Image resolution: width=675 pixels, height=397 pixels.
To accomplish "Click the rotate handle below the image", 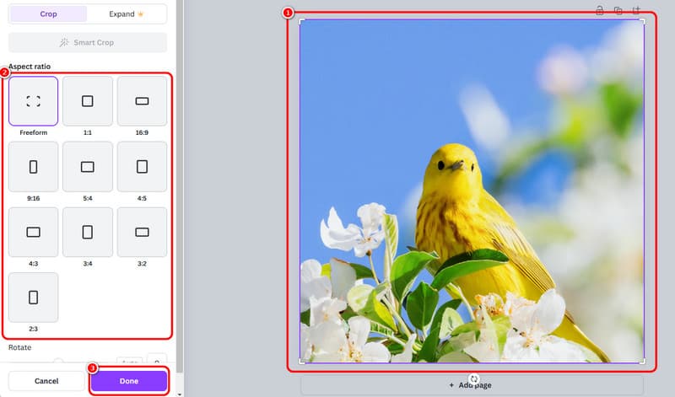I will click(473, 379).
